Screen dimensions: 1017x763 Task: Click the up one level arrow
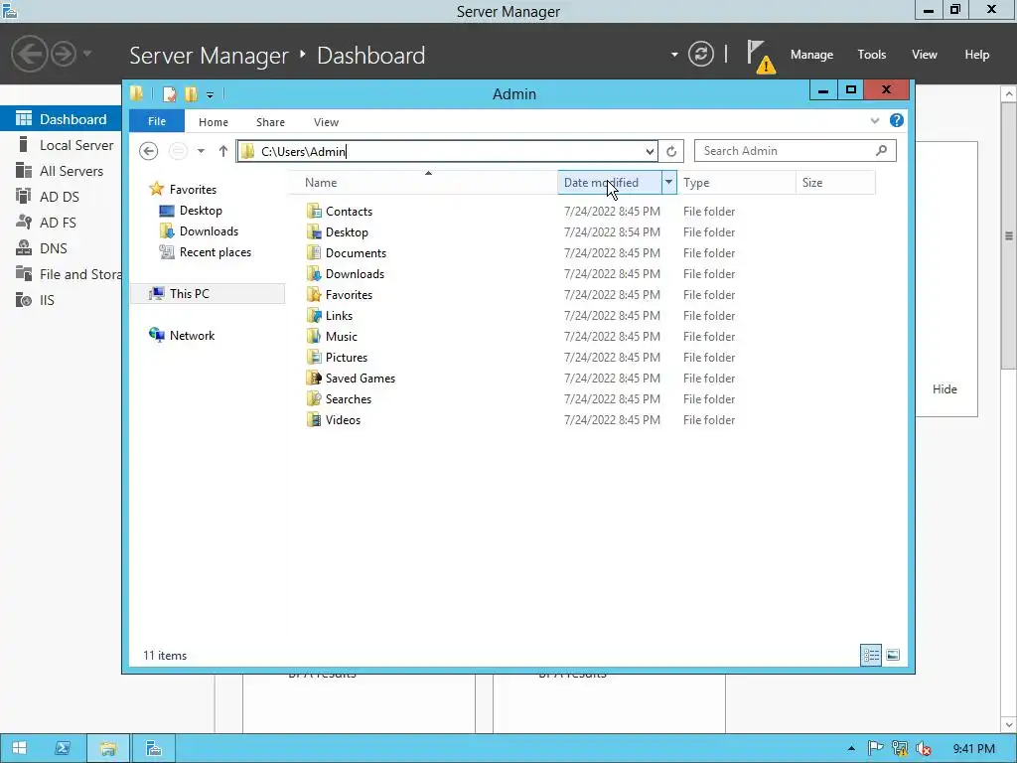coord(223,151)
